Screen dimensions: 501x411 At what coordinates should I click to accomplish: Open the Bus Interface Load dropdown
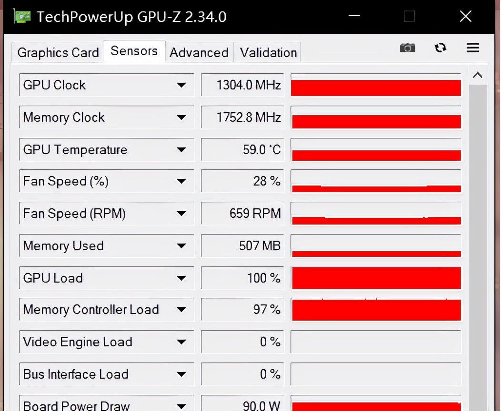pos(181,374)
